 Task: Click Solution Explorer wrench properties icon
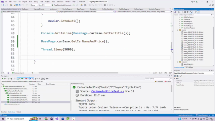[x=196, y=12]
